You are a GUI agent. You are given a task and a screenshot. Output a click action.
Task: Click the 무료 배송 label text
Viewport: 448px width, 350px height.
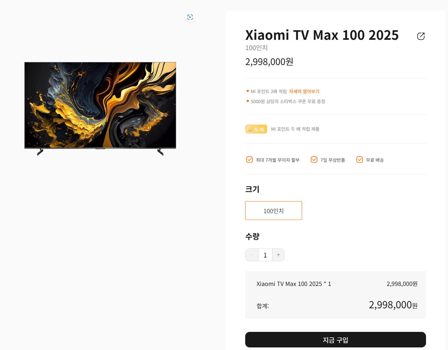coord(375,160)
